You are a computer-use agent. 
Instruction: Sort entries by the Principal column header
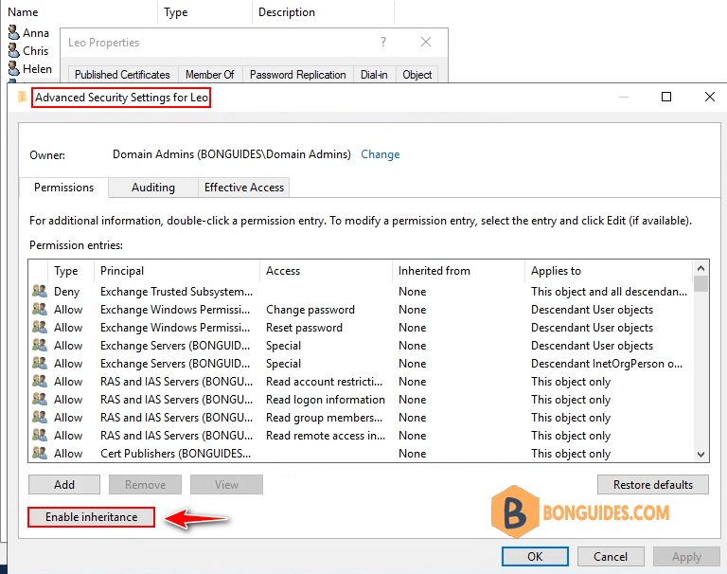(177, 271)
